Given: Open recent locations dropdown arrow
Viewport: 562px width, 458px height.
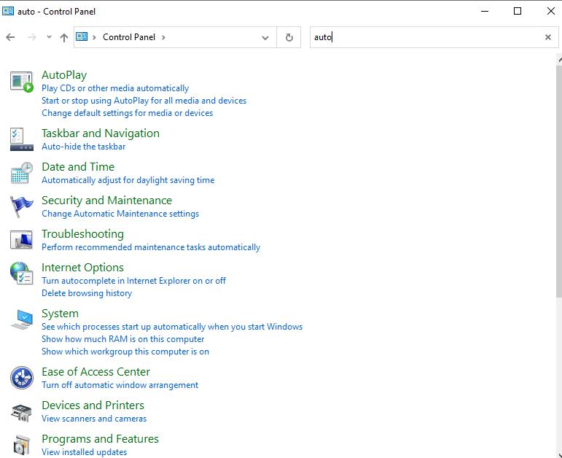Looking at the screenshot, I should coord(49,37).
